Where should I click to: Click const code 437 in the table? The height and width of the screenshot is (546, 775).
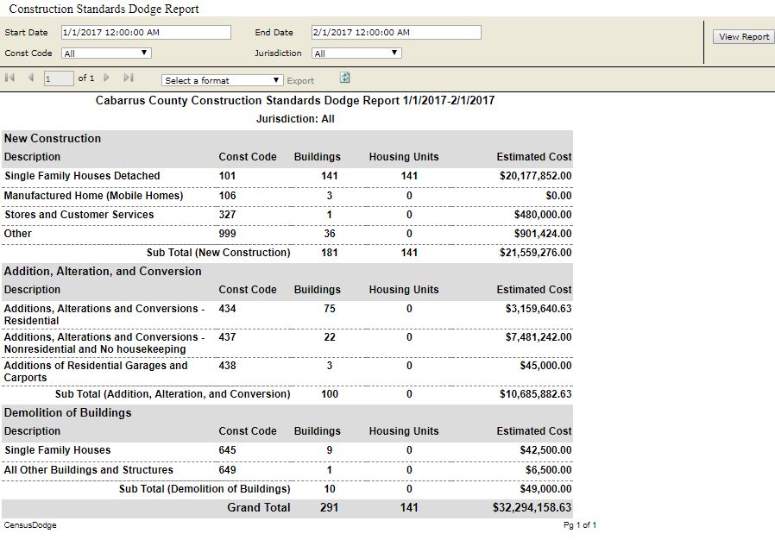pyautogui.click(x=227, y=337)
